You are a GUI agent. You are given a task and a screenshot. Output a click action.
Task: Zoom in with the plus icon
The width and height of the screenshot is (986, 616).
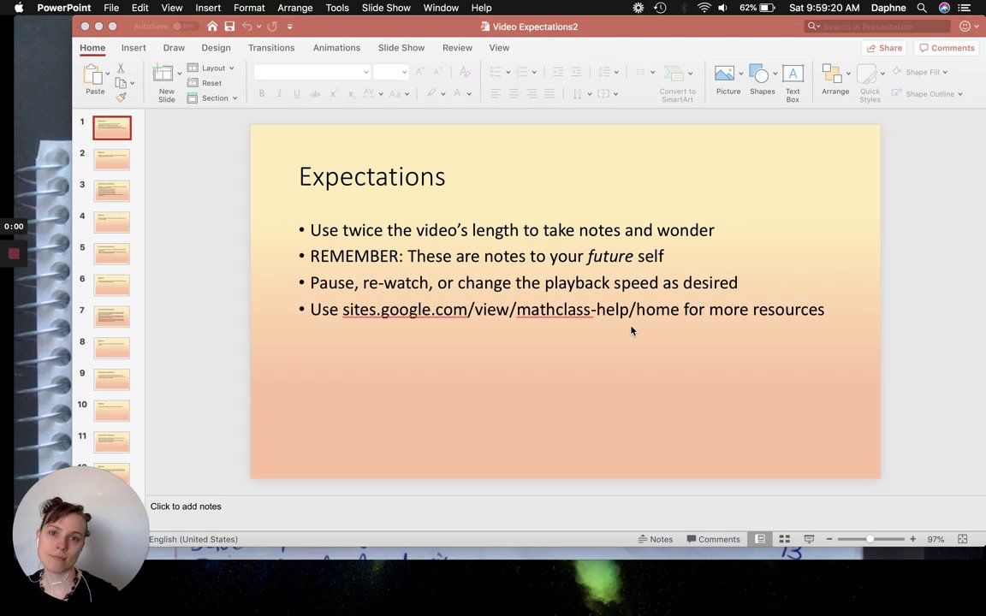(x=912, y=539)
